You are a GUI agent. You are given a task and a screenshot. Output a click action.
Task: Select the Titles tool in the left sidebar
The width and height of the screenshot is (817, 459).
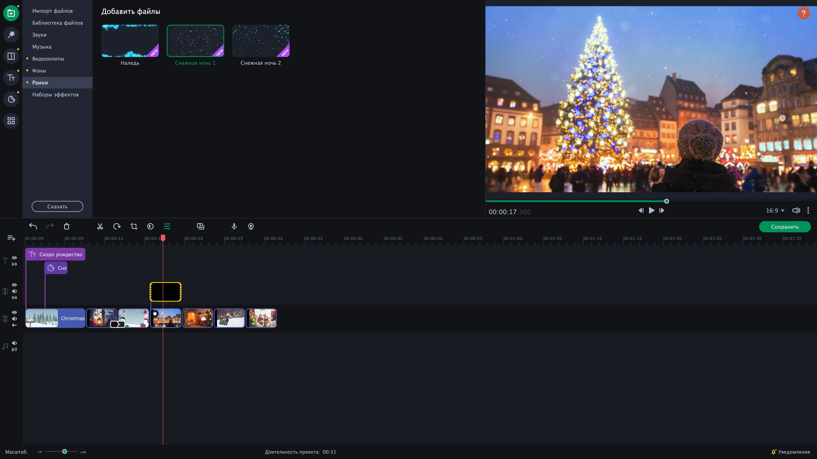tap(11, 78)
